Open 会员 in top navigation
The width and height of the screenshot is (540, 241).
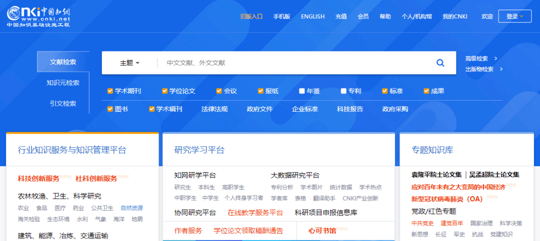click(363, 16)
